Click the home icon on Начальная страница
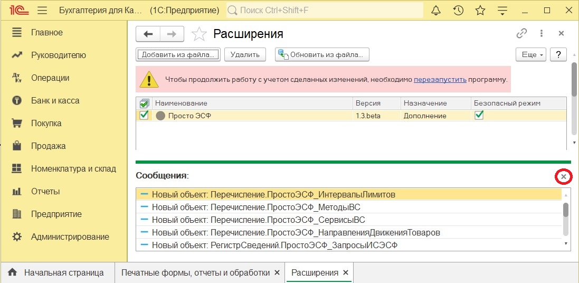This screenshot has height=283, width=579. (12, 272)
